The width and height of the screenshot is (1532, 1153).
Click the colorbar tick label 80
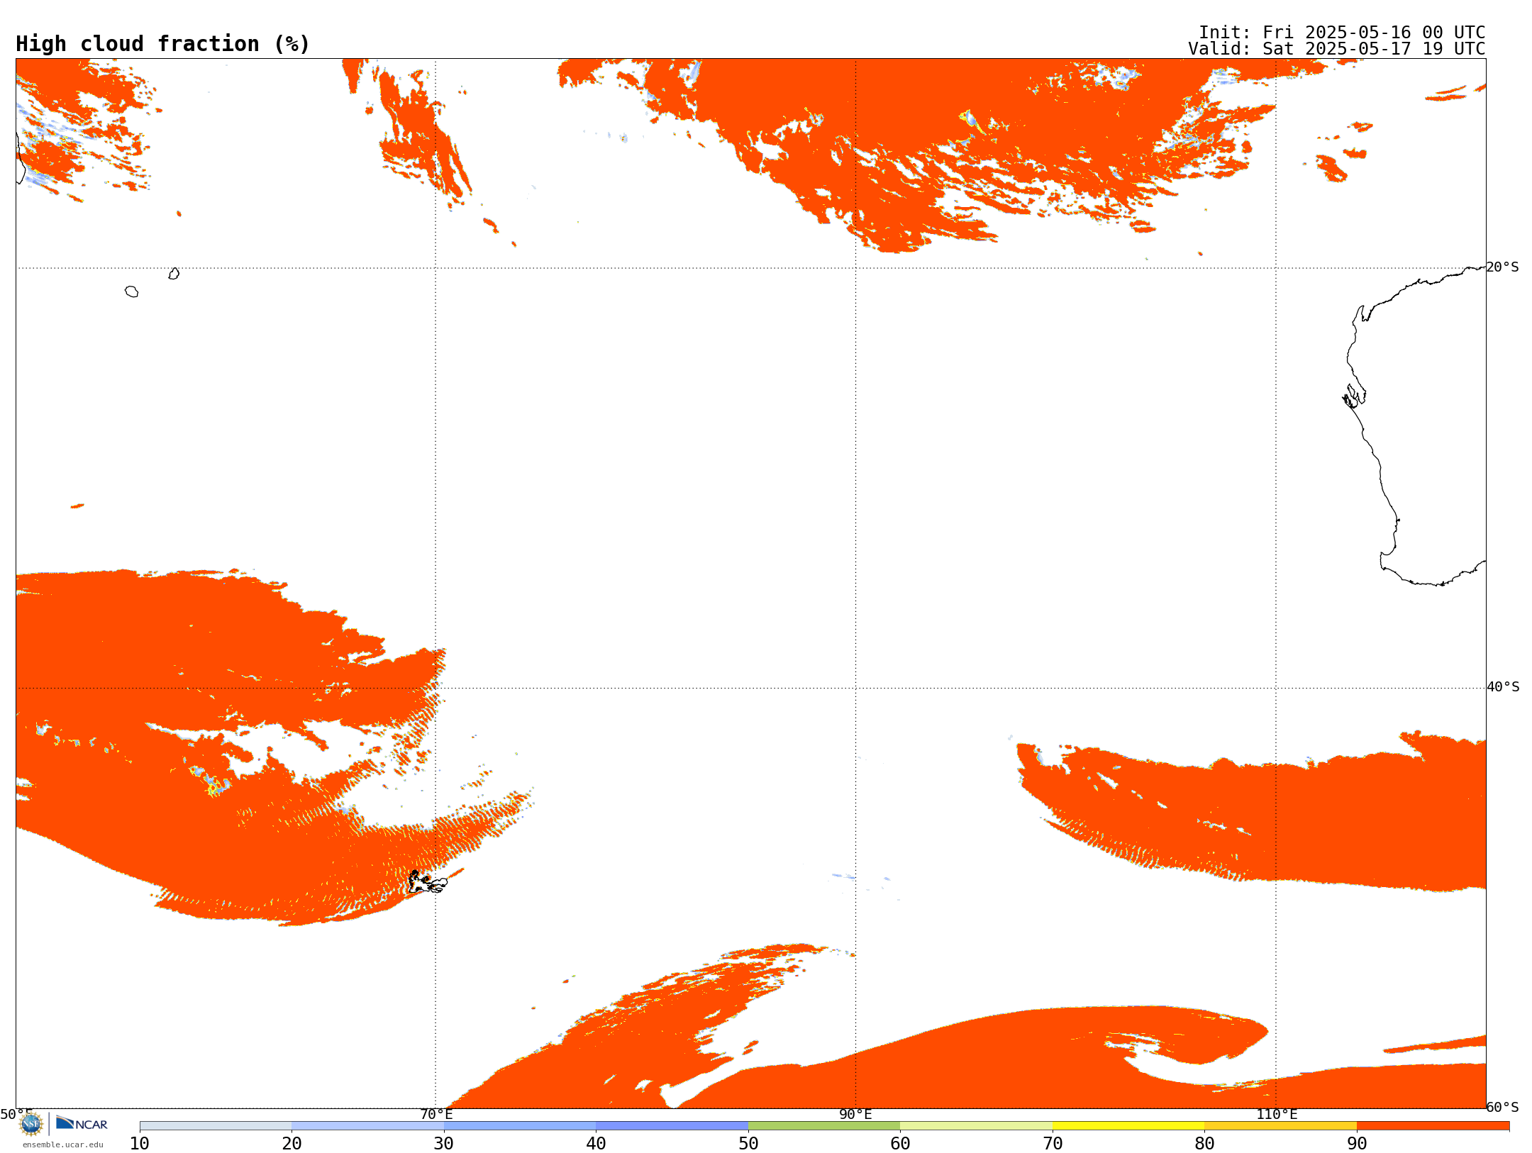[x=1204, y=1143]
